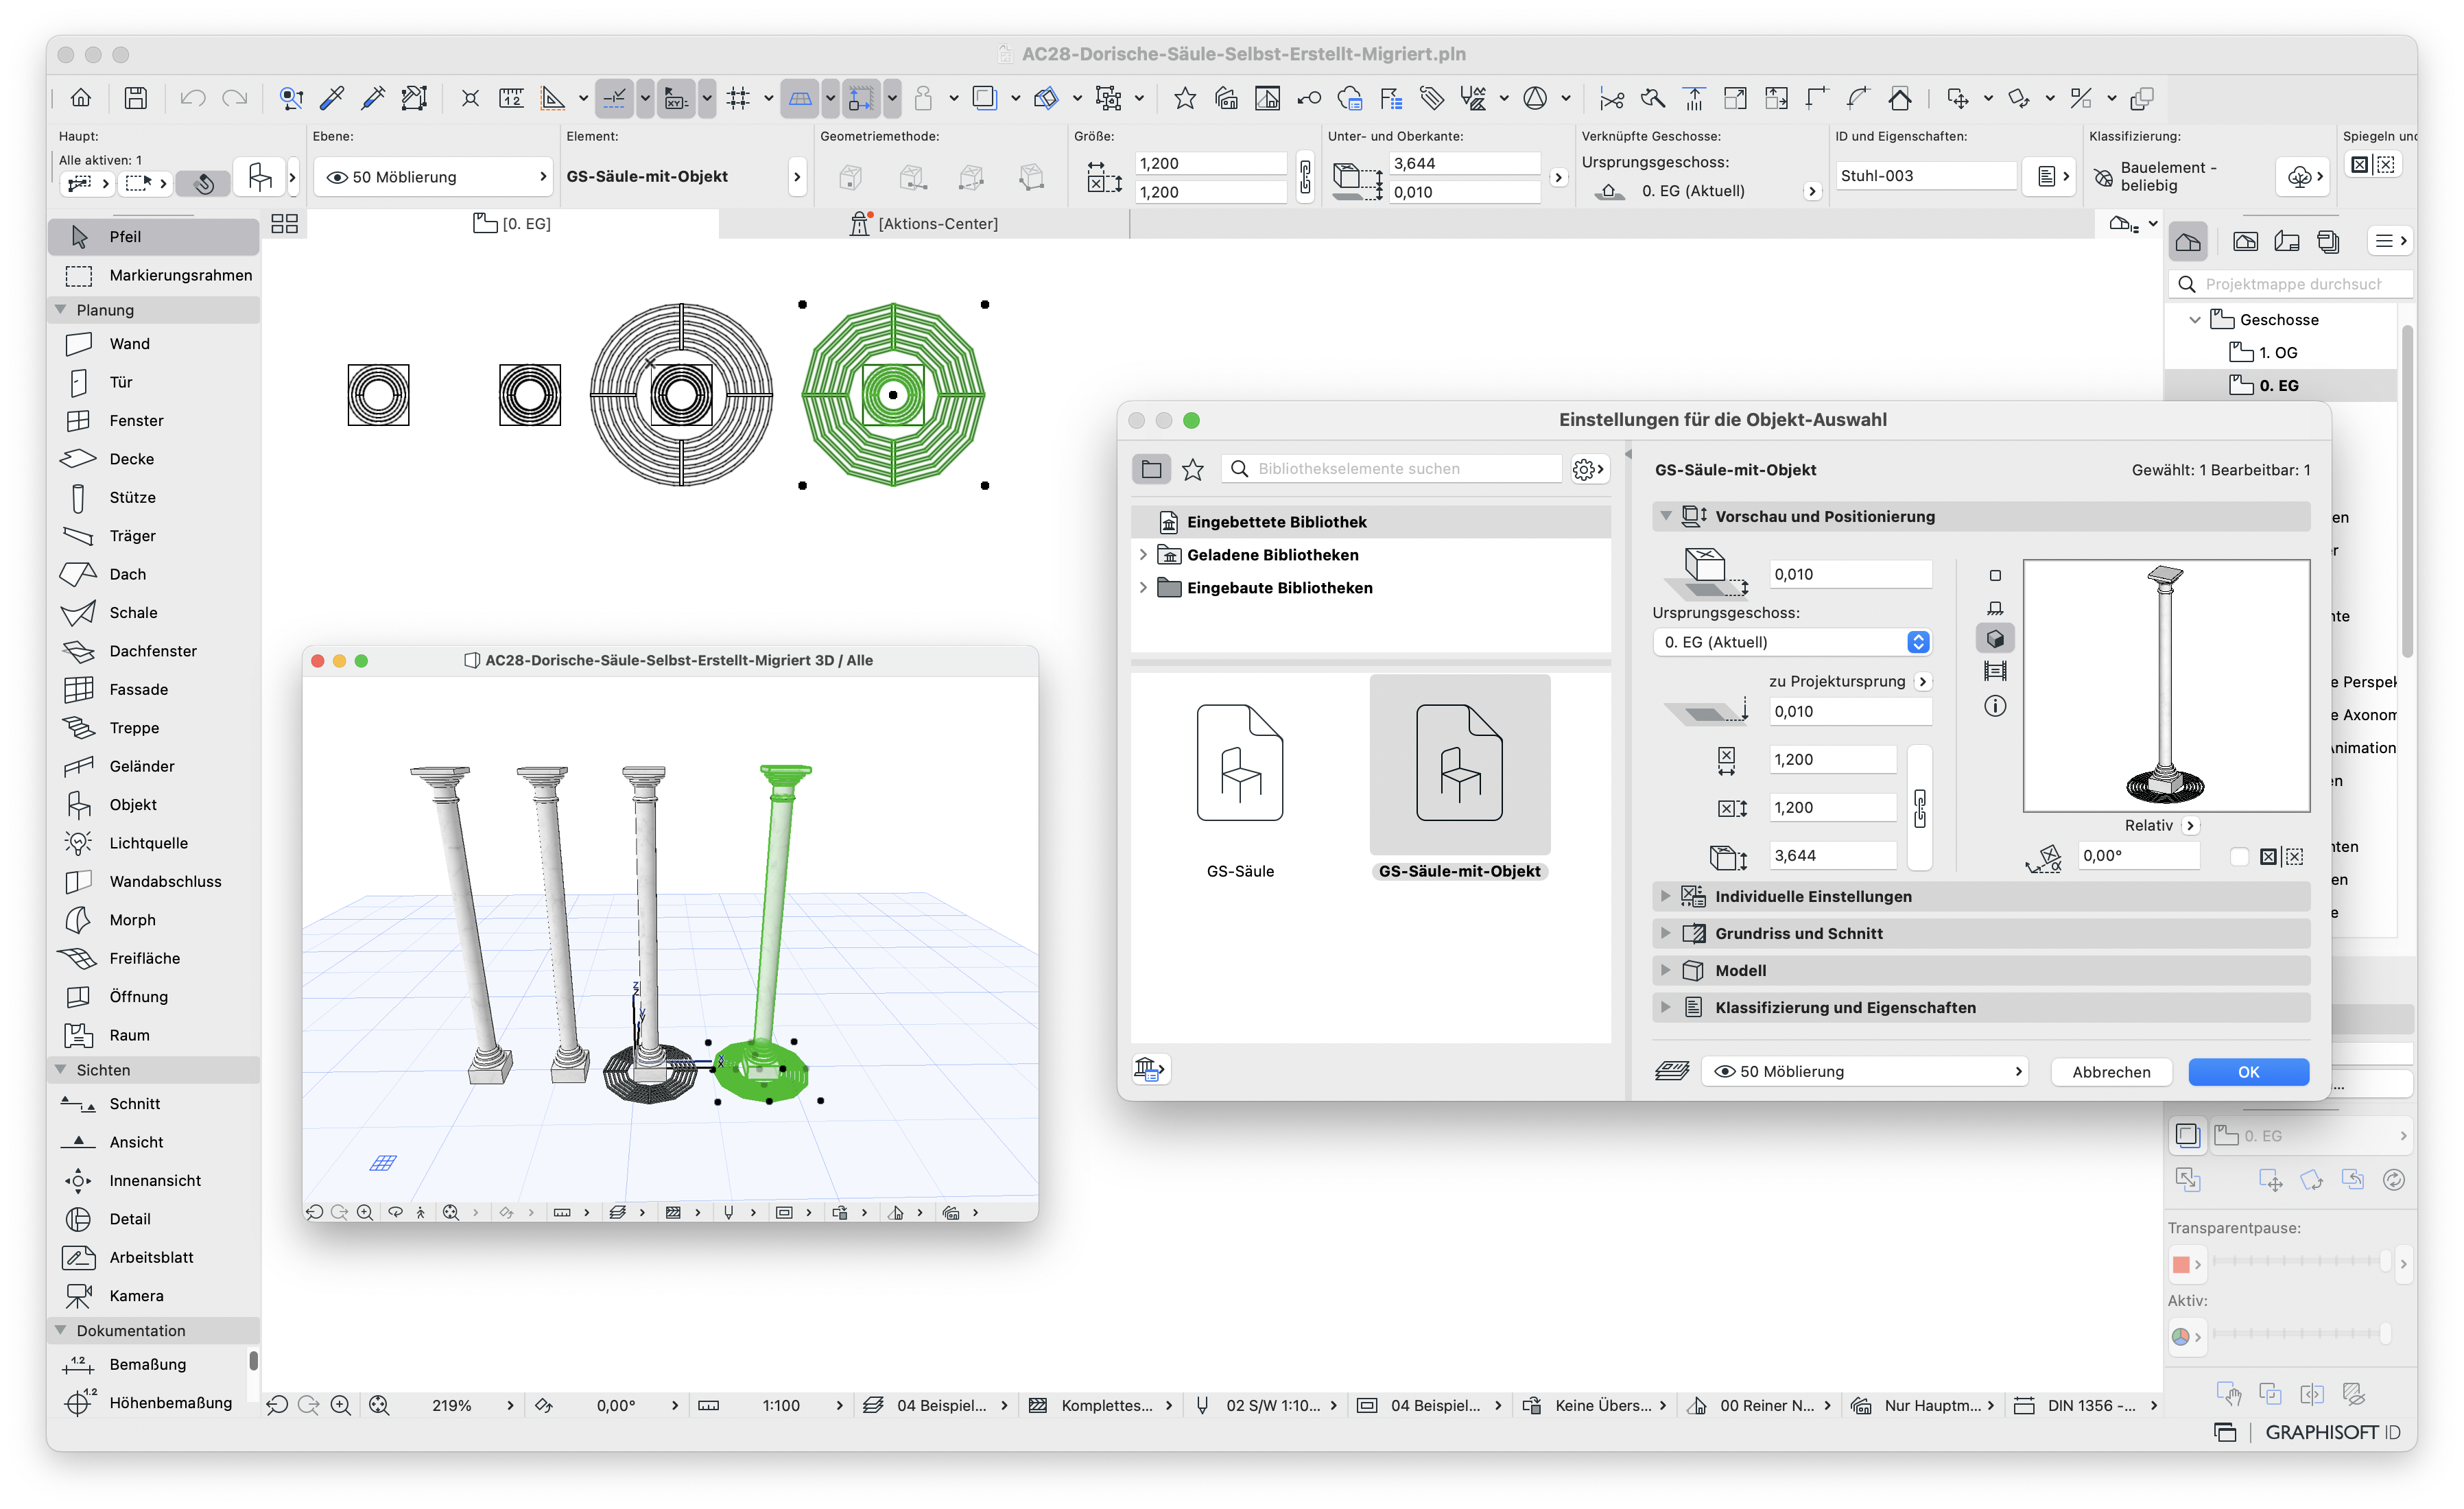
Task: Click Abbrechen to cancel the dialog
Action: pyautogui.click(x=2111, y=1072)
